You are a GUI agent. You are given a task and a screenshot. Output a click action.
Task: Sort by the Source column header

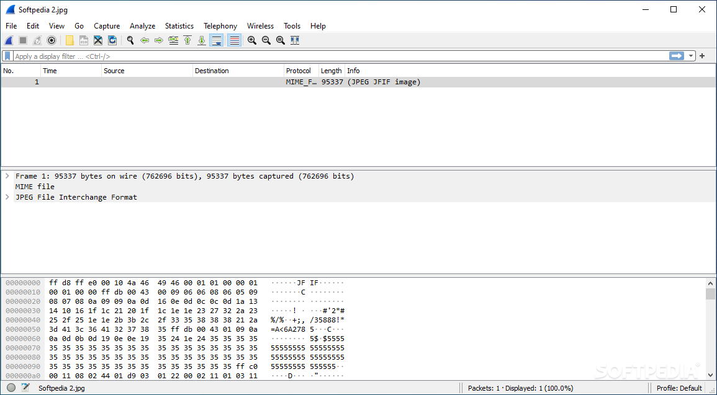coord(147,71)
